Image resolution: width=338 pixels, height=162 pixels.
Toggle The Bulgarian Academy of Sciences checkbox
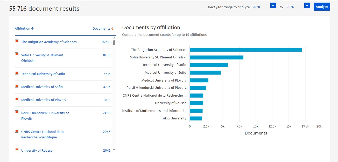17,41
